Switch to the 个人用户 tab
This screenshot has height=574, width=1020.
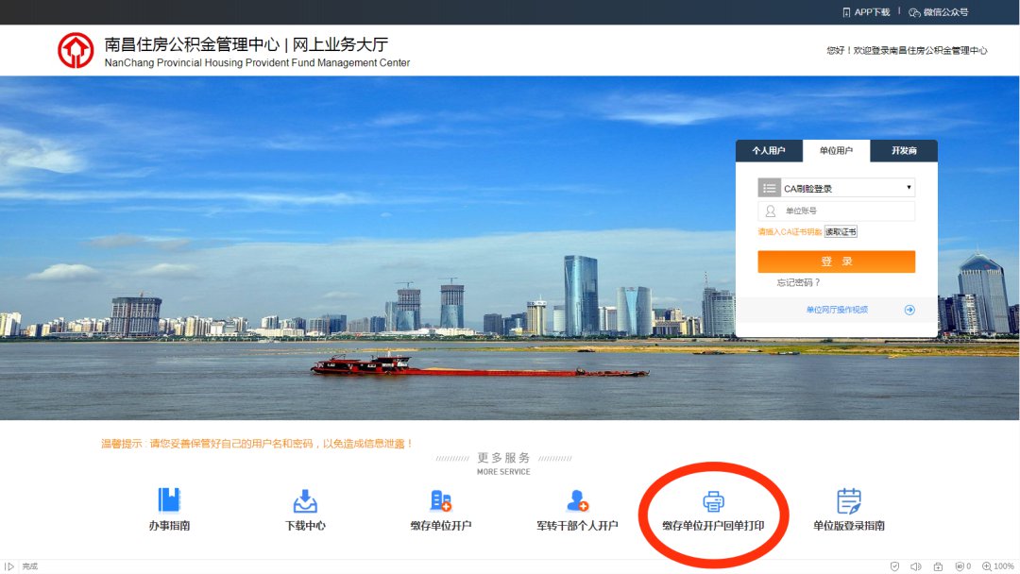pos(769,151)
